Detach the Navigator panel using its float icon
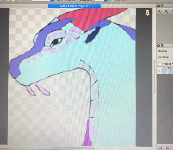Viewport: 173px width, 150px height. [162, 6]
